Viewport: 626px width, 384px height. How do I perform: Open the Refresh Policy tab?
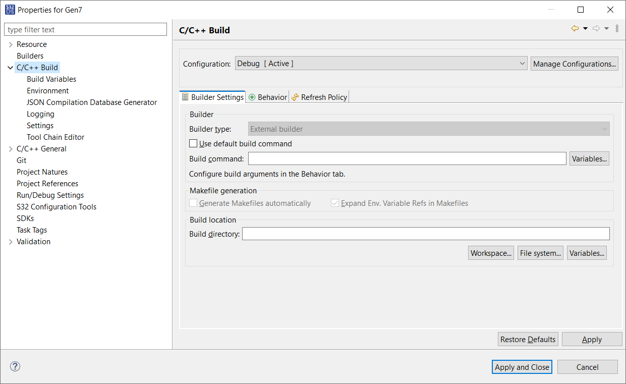tap(319, 97)
